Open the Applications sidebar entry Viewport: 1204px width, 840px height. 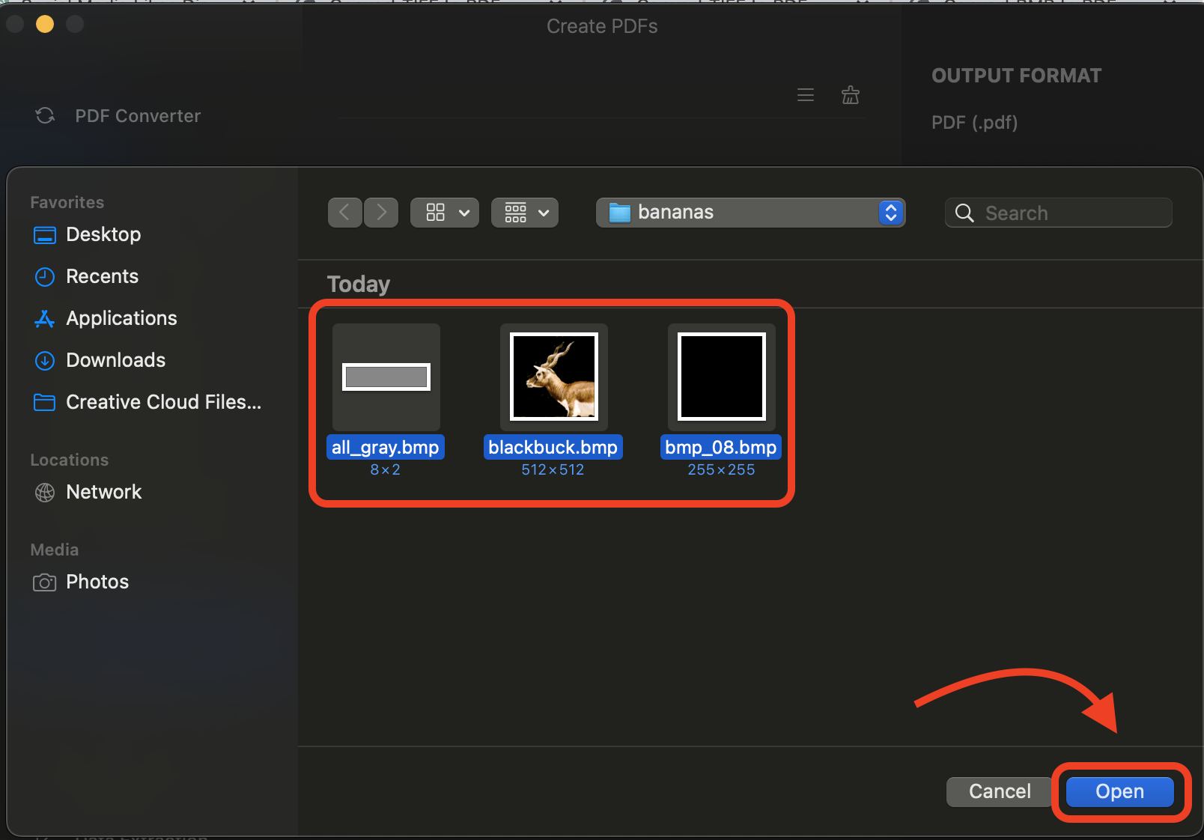(121, 318)
